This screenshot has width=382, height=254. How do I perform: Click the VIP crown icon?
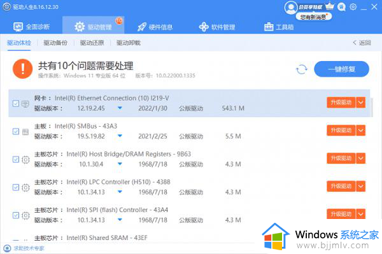329,6
